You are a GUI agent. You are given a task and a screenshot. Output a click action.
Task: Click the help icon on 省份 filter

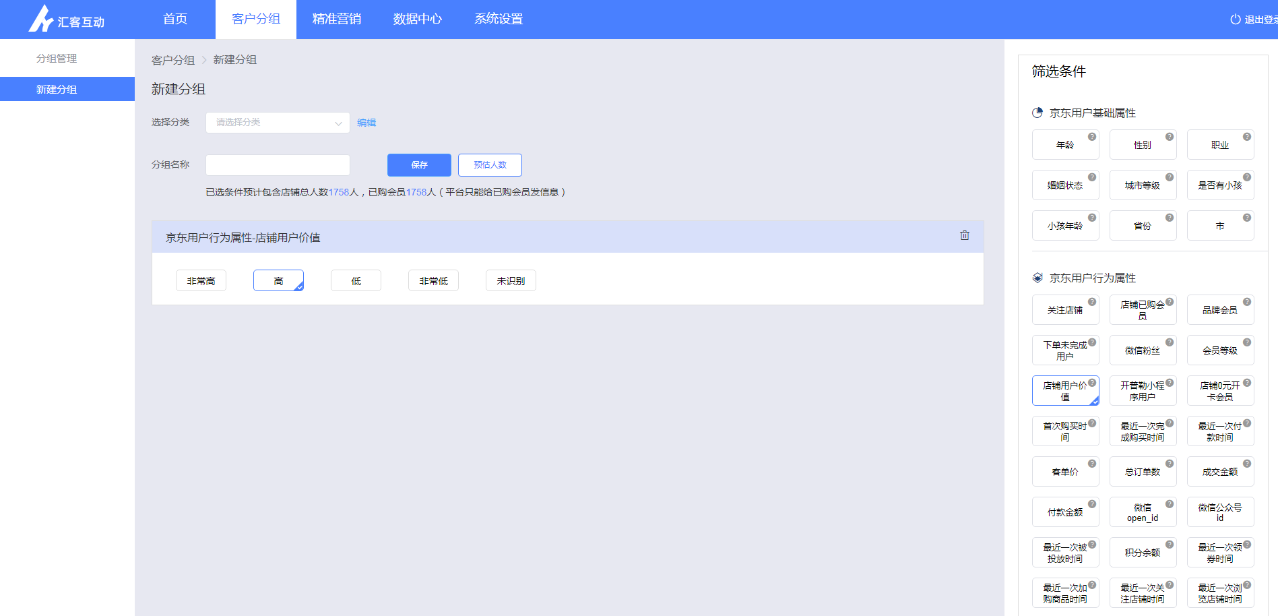(x=1170, y=218)
